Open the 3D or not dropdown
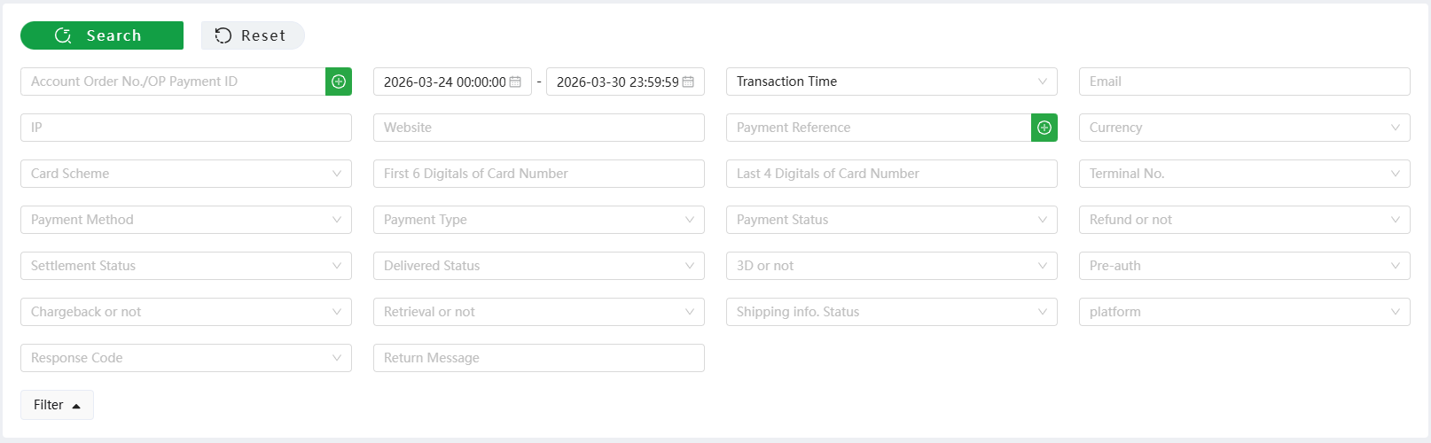Screen dimensions: 1431x443 [892, 266]
